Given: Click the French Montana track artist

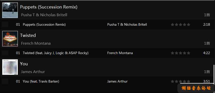Looking at the screenshot, I should click(120, 53).
